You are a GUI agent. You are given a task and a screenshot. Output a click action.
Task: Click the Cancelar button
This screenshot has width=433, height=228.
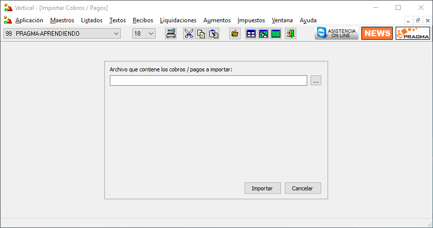303,188
